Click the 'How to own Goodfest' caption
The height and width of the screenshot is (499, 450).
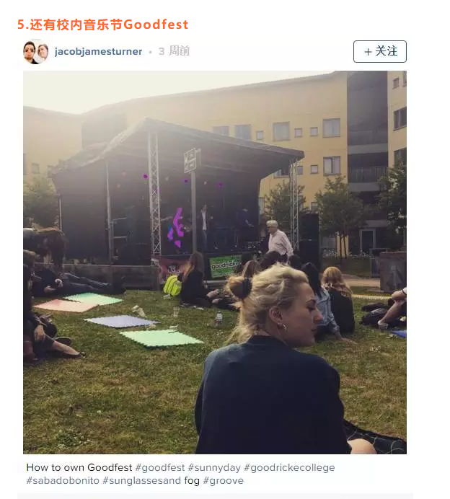(79, 467)
